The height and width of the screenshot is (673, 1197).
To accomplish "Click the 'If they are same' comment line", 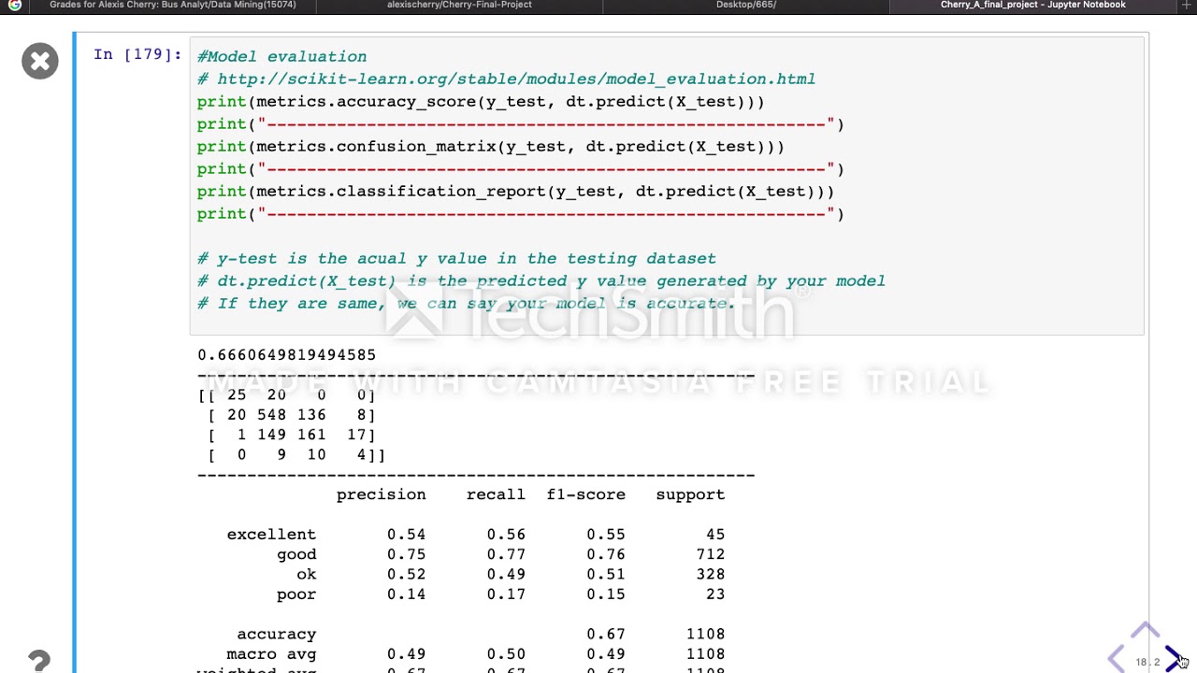I will [466, 304].
